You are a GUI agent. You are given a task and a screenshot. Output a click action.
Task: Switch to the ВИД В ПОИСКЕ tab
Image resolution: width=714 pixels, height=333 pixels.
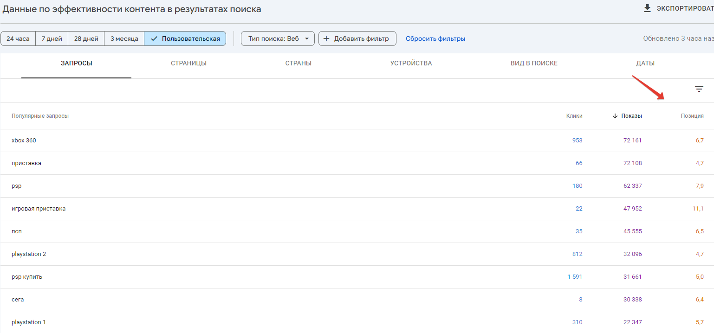[534, 64]
